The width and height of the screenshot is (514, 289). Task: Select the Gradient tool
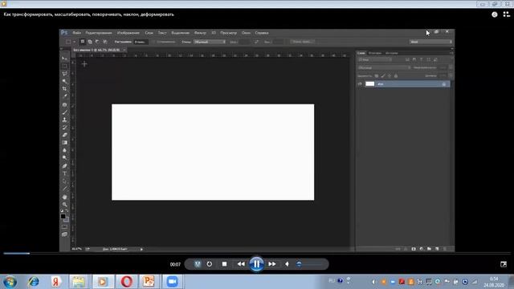click(x=64, y=143)
